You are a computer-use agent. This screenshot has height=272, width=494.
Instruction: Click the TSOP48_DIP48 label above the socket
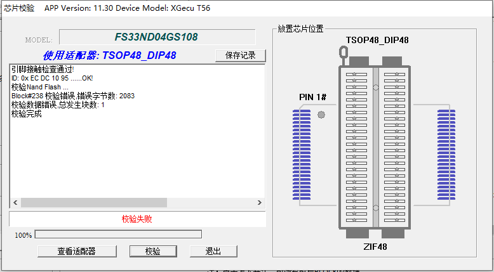tap(377, 41)
